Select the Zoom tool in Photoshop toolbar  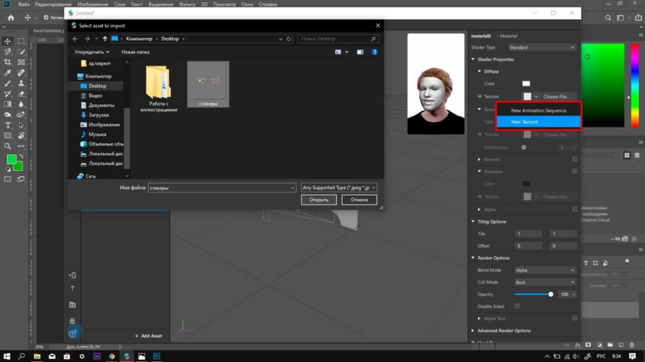(x=8, y=146)
